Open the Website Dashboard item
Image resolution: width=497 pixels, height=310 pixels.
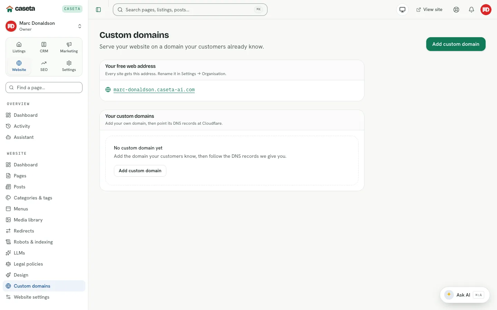[x=44, y=165]
